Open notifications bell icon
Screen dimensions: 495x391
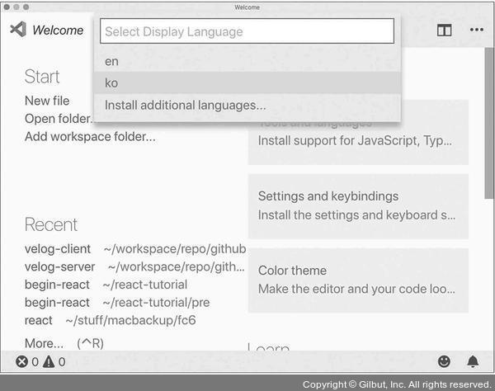tap(473, 361)
